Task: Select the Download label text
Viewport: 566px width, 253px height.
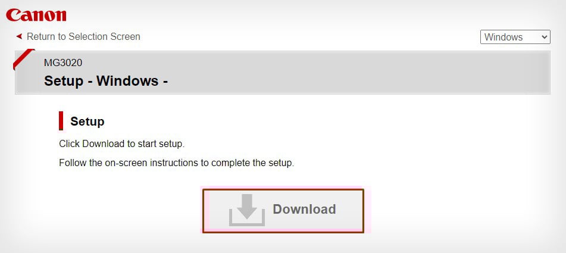Action: coord(304,210)
